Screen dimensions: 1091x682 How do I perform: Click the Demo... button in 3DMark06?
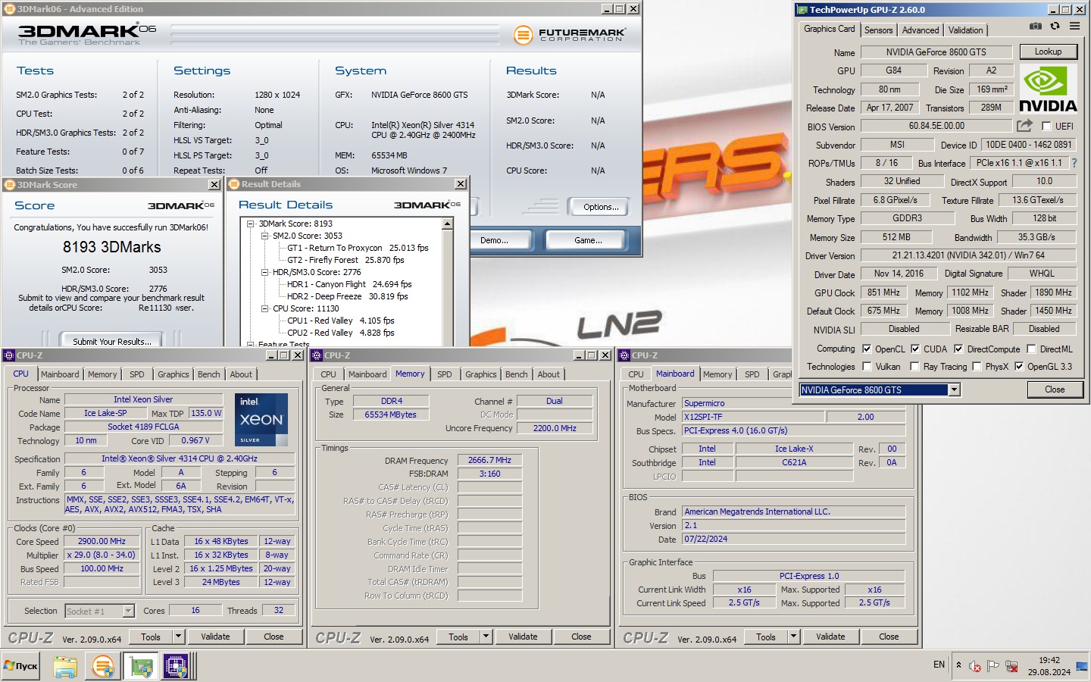pyautogui.click(x=494, y=240)
